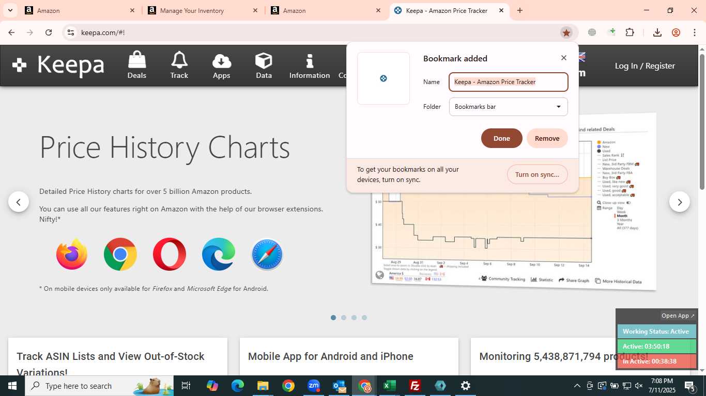Click the Opera browser extension icon
This screenshot has height=396, width=706.
tap(170, 254)
